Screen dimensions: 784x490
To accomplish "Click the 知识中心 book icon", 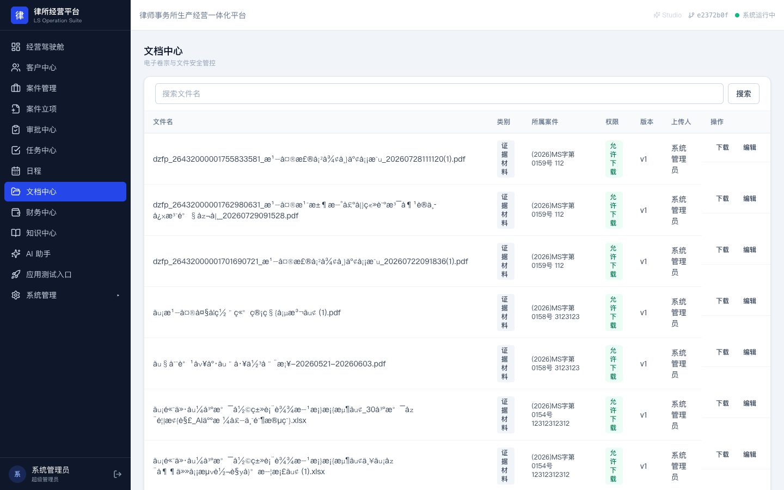I will click(16, 233).
